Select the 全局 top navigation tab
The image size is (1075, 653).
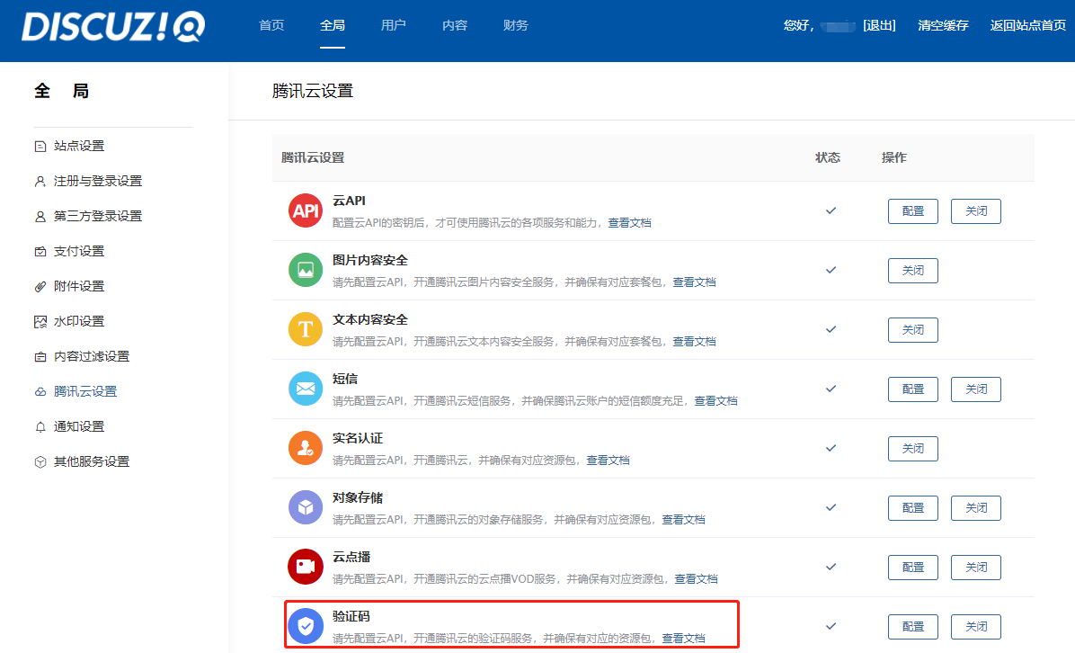(333, 25)
